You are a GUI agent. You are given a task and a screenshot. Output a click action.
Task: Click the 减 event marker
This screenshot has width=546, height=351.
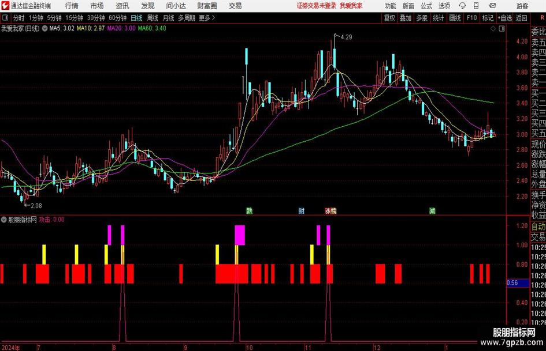[x=432, y=210]
